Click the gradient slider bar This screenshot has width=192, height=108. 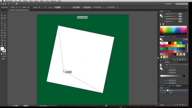tap(173, 76)
